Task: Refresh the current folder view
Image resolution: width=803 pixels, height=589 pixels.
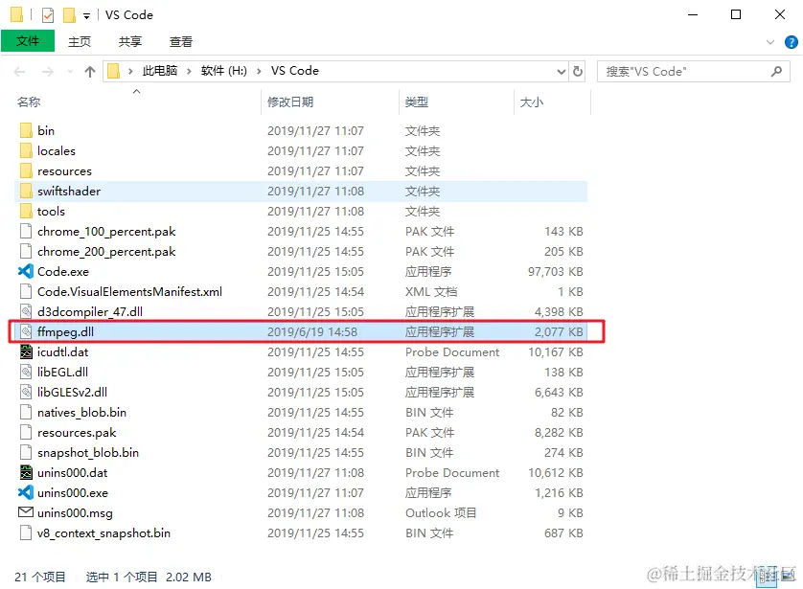Action: (578, 71)
